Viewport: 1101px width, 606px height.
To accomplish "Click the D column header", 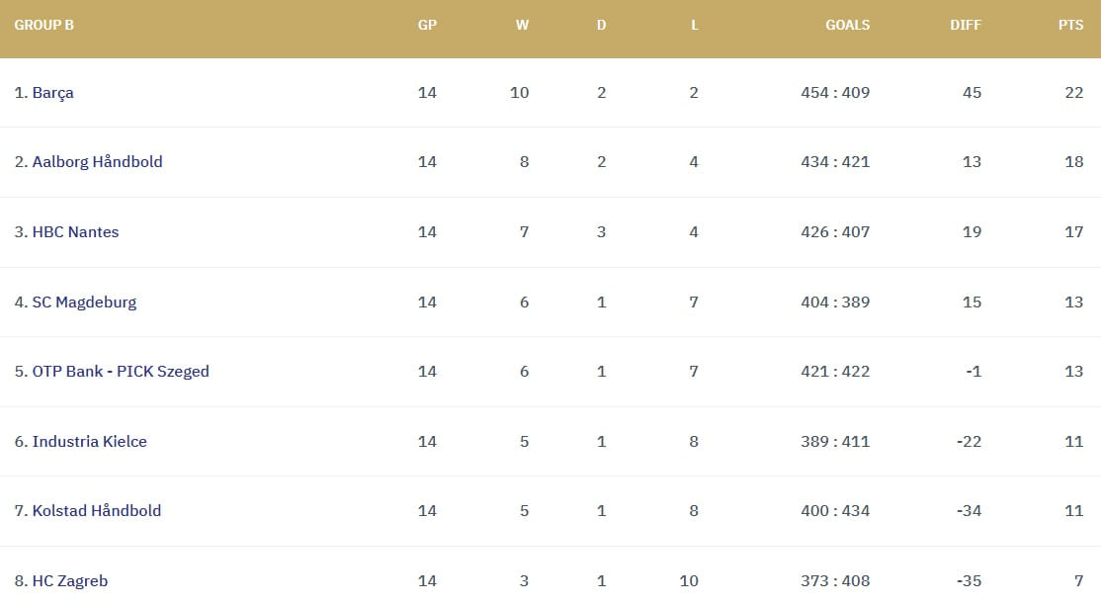I will [x=601, y=25].
